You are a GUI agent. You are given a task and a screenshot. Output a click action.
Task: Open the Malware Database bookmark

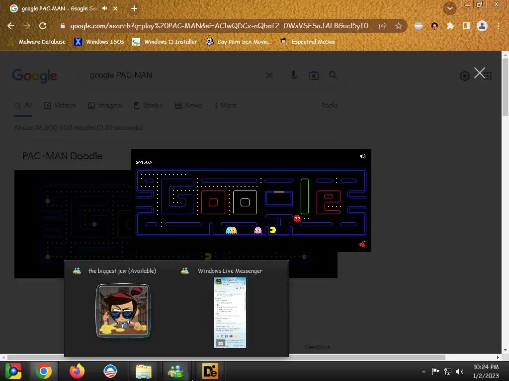[x=38, y=42]
